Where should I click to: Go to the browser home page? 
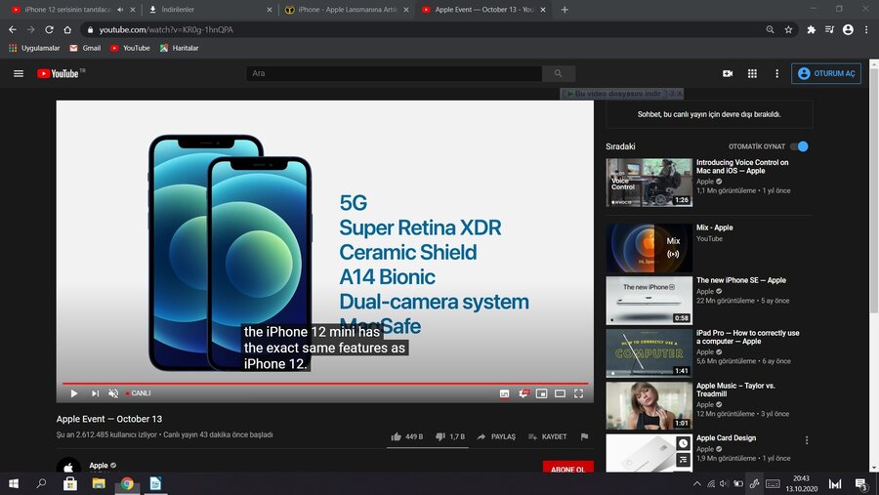coord(67,29)
